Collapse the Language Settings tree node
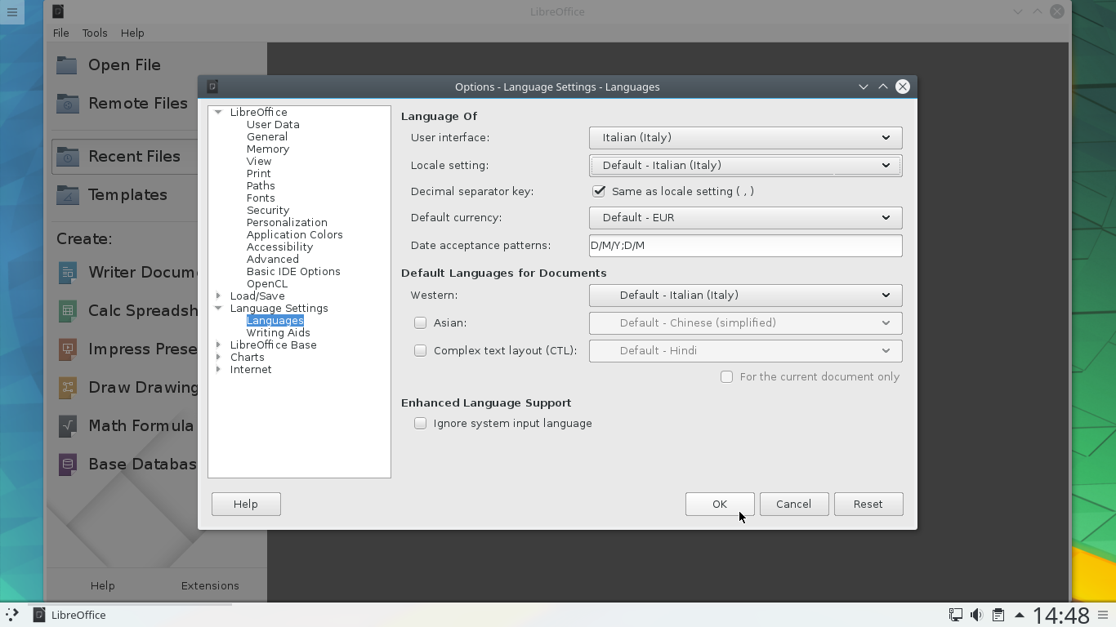Viewport: 1116px width, 627px height. 218,308
